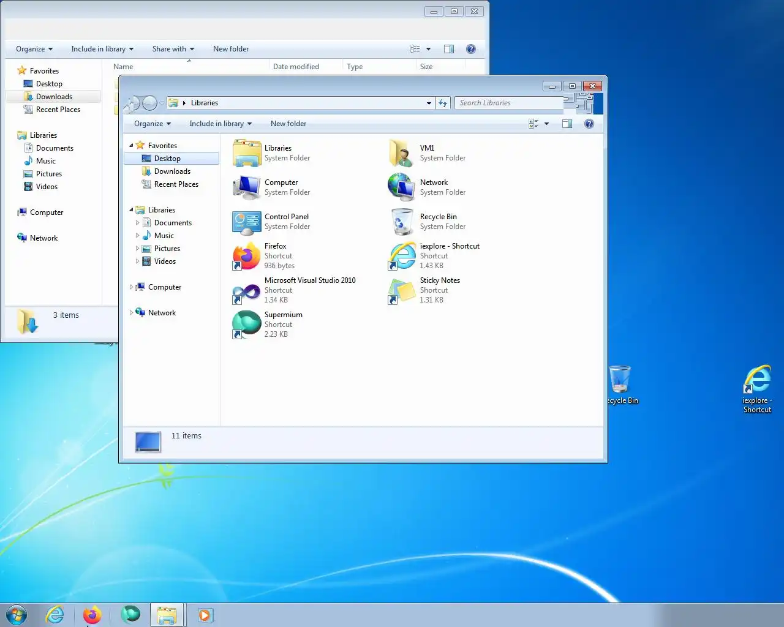Expand the Music library node
Image resolution: width=784 pixels, height=627 pixels.
pos(137,236)
